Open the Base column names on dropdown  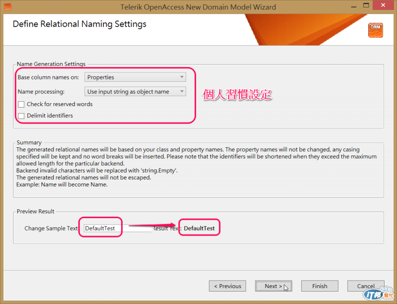[x=135, y=77]
